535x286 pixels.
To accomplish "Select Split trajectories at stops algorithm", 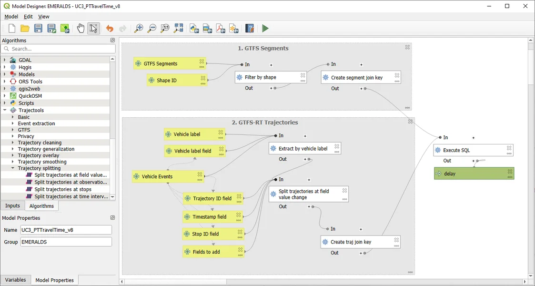I will pos(62,189).
